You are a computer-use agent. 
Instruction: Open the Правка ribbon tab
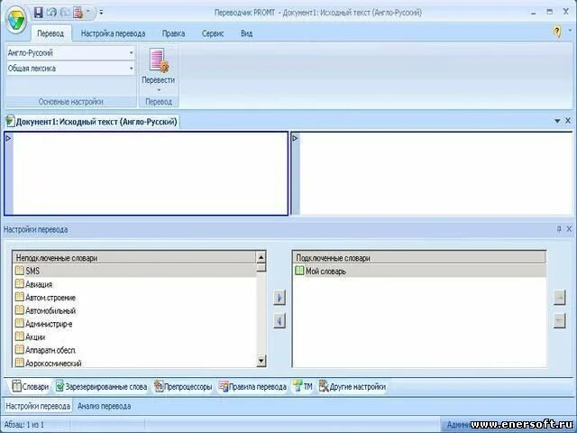(x=173, y=33)
